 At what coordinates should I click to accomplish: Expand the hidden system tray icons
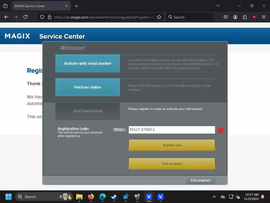point(214,197)
